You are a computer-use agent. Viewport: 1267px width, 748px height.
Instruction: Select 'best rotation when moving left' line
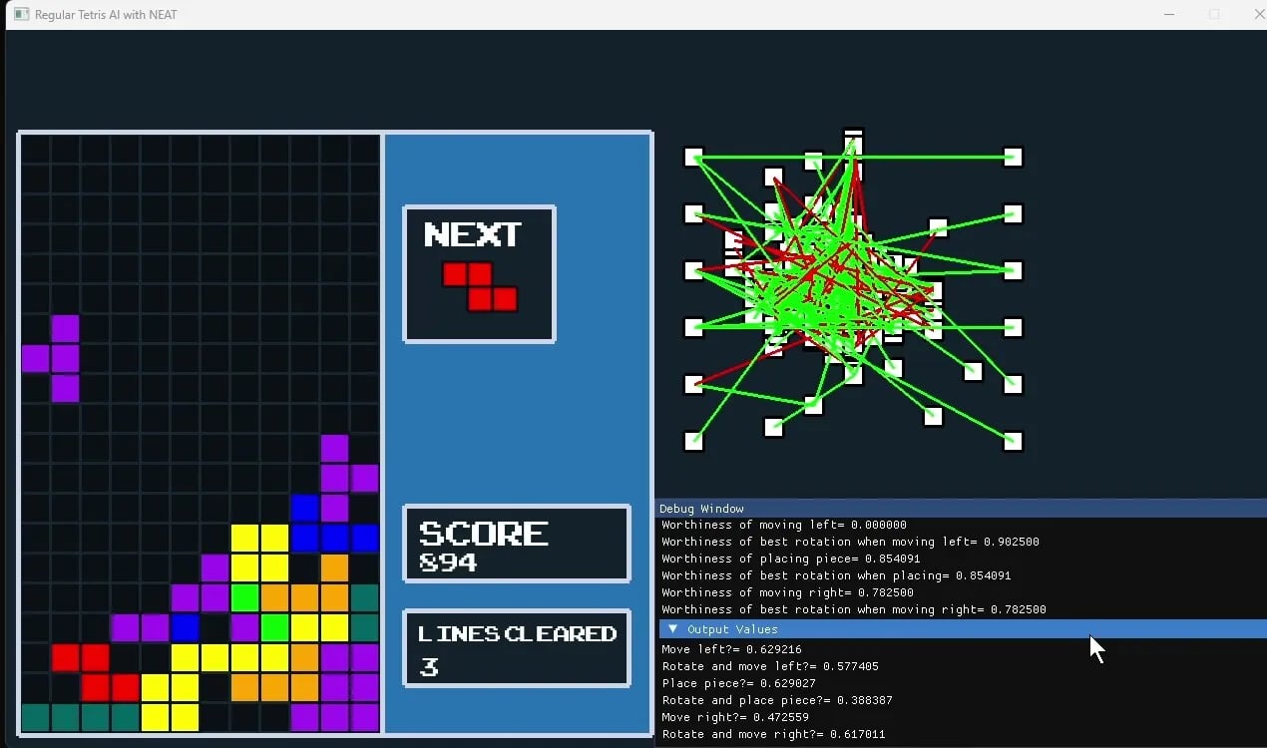coord(850,542)
